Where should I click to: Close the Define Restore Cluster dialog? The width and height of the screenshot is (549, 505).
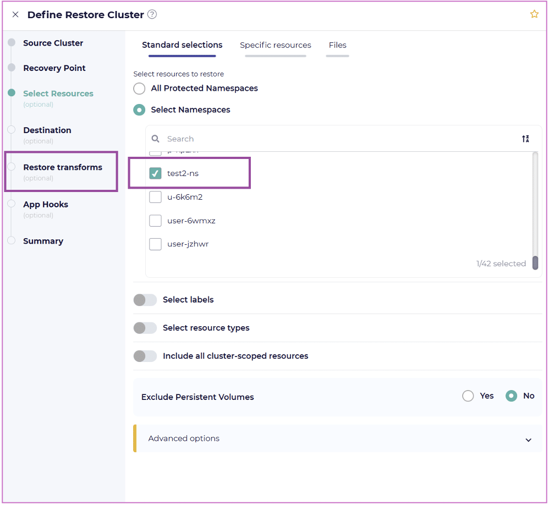[15, 14]
